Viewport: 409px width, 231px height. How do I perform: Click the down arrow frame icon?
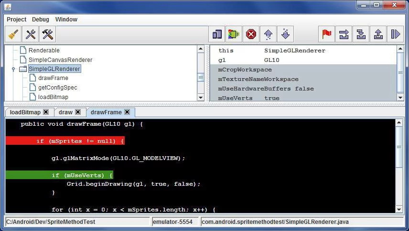tap(285, 34)
